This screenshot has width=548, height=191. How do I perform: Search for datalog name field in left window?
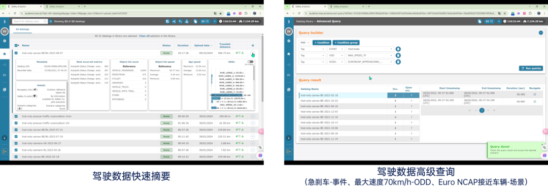[x=30, y=21]
